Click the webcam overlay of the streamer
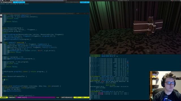The height and width of the screenshot is (101, 181). pyautogui.click(x=165, y=86)
